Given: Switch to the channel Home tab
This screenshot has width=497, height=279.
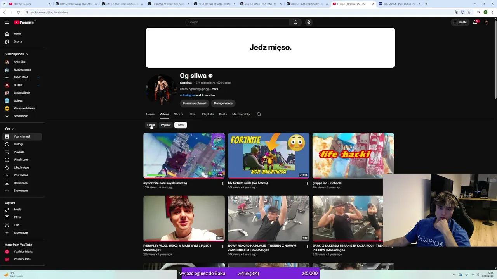Looking at the screenshot, I should [150, 114].
